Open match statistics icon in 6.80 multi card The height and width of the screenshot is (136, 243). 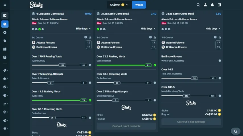coord(220,37)
